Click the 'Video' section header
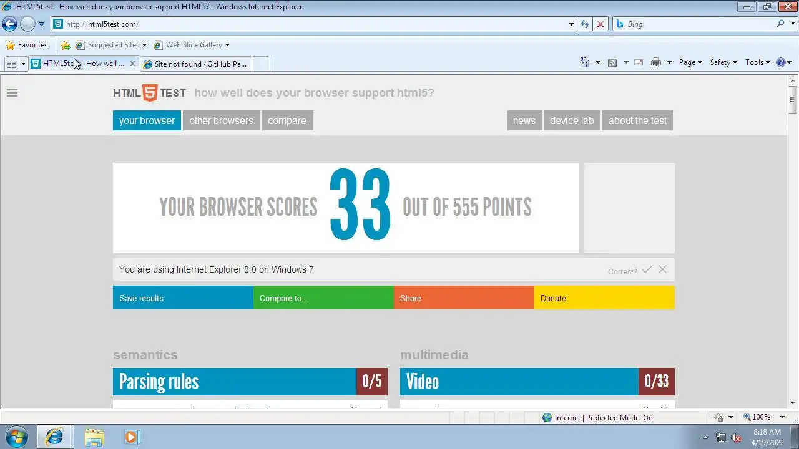Screen dimensions: 799x449 [537, 382]
